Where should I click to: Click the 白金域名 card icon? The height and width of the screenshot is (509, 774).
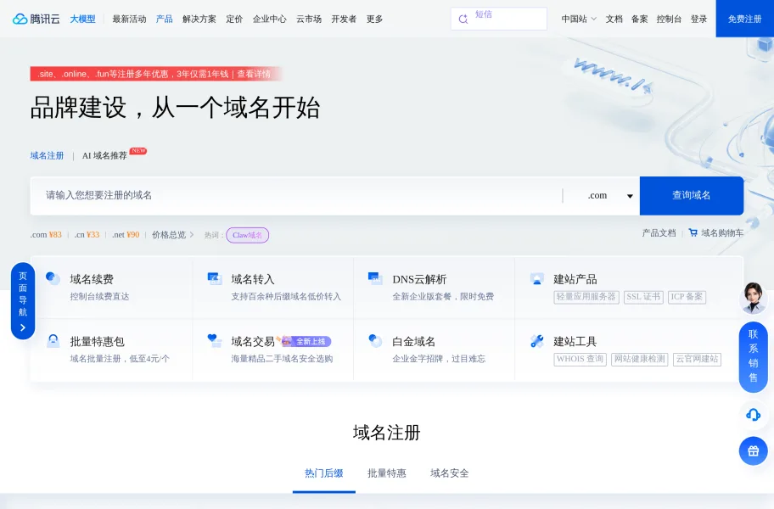[x=376, y=341]
